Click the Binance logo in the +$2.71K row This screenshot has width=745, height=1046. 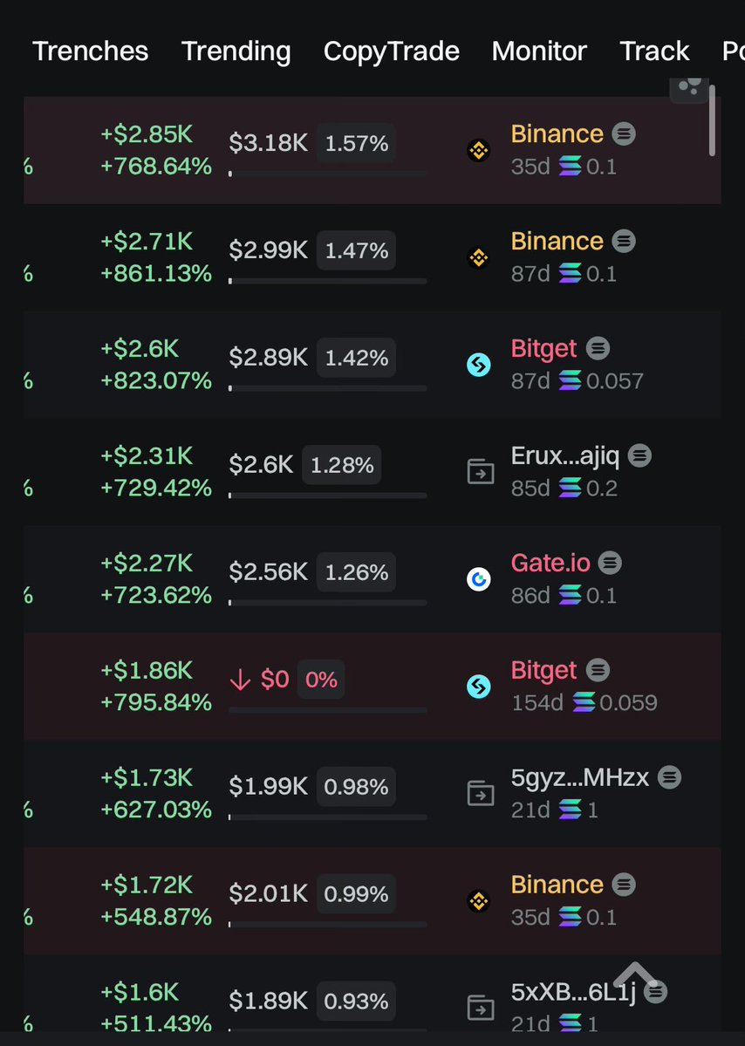click(478, 258)
